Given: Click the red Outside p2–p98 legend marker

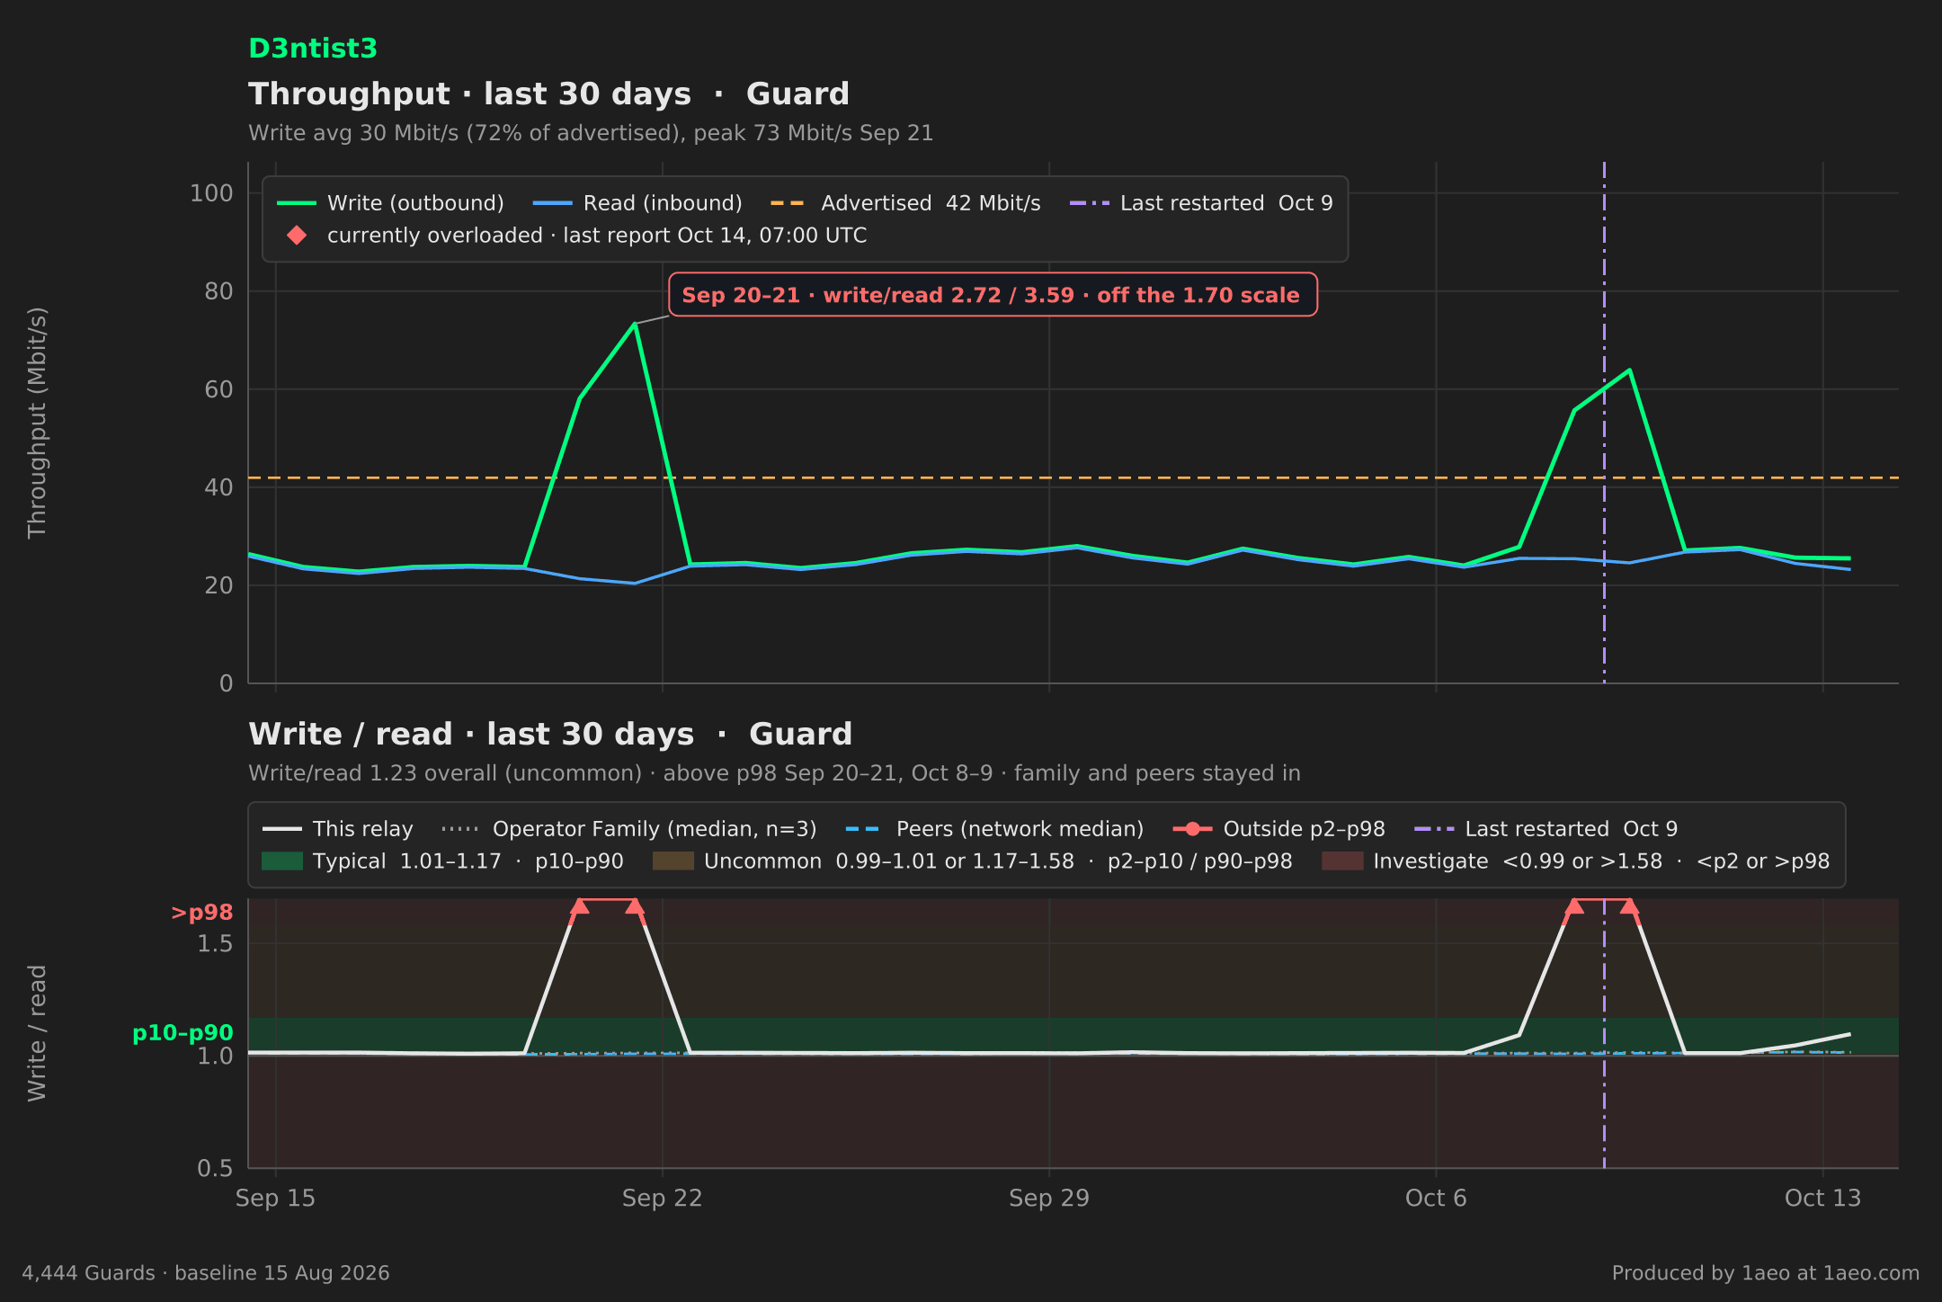Looking at the screenshot, I should click(x=1192, y=829).
